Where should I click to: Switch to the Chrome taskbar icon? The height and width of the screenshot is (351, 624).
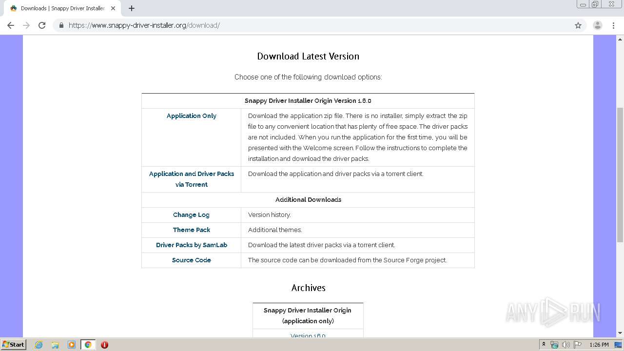click(88, 345)
